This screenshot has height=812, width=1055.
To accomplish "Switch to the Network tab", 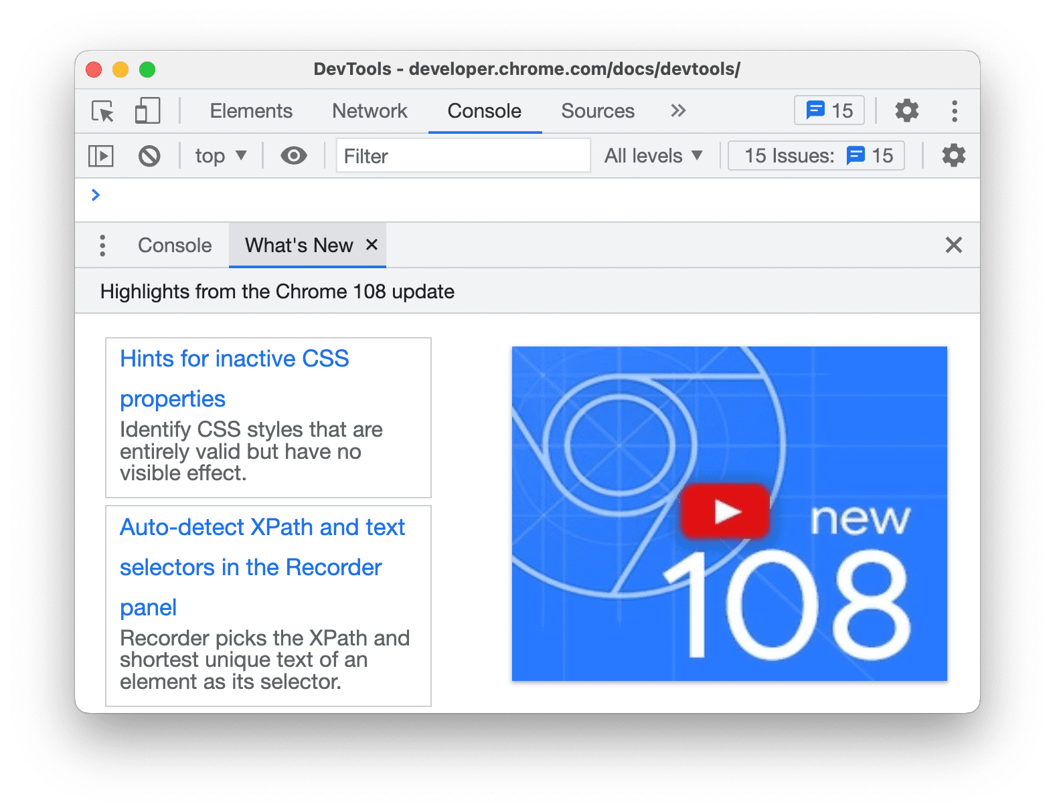I will click(370, 111).
